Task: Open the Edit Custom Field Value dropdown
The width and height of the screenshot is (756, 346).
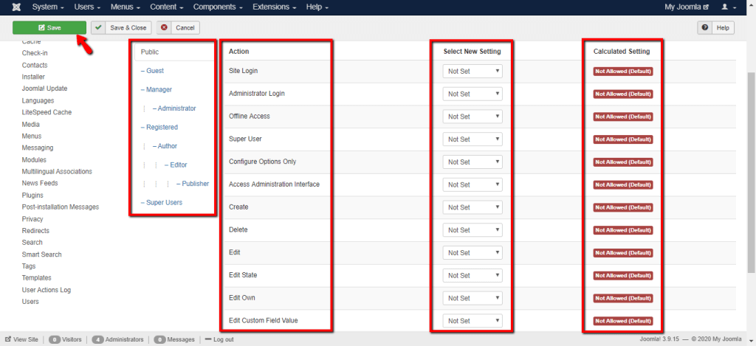Action: click(x=472, y=321)
